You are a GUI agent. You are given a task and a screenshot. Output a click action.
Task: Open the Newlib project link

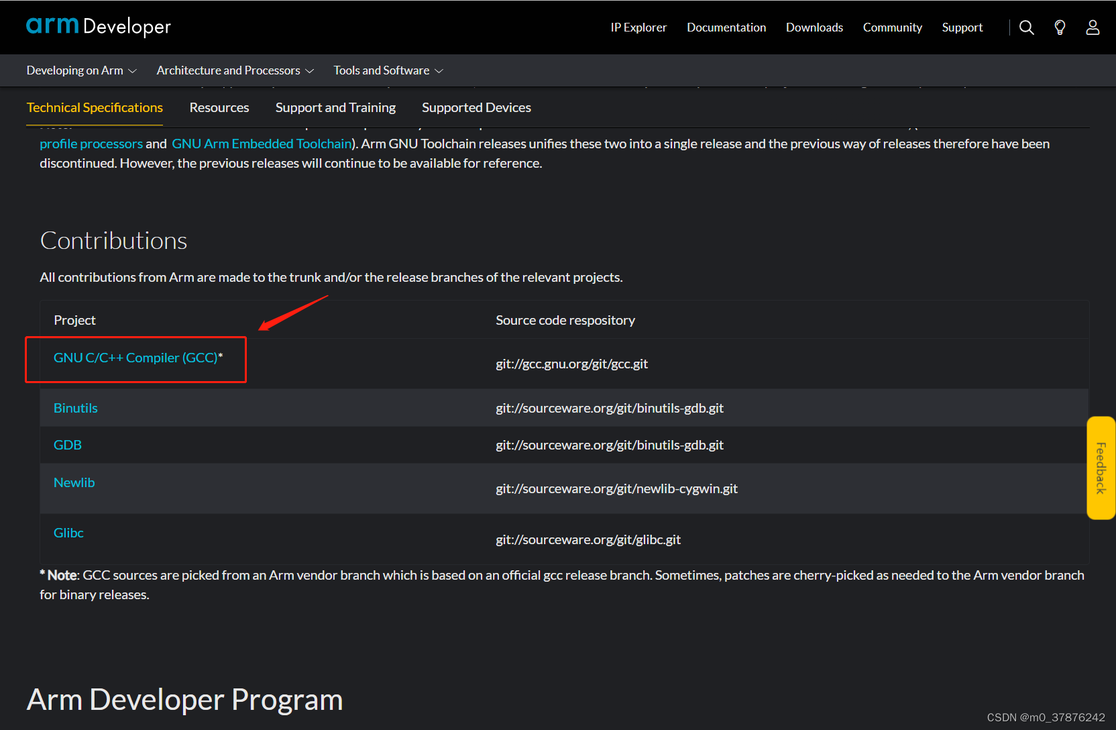pyautogui.click(x=74, y=482)
